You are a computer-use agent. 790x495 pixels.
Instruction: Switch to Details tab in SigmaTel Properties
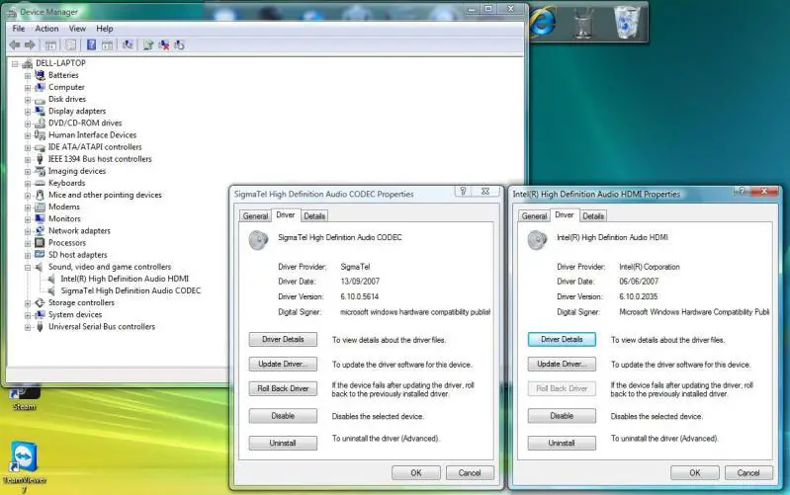[314, 216]
